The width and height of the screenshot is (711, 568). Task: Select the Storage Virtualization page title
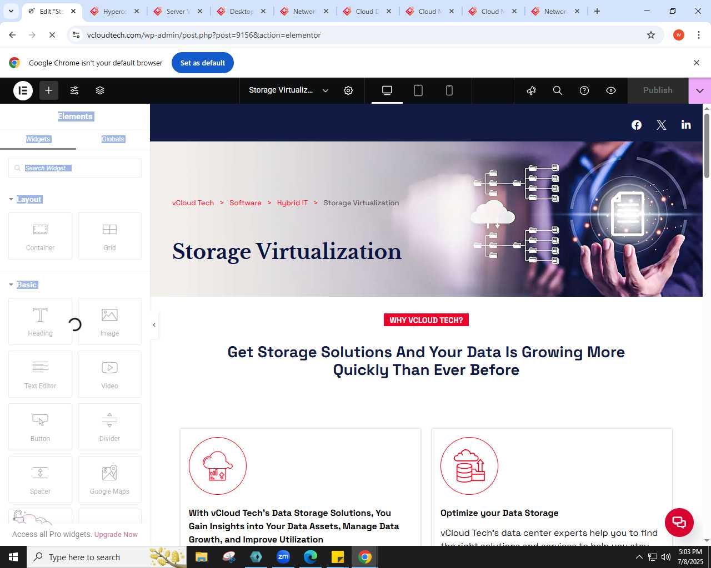coord(287,251)
